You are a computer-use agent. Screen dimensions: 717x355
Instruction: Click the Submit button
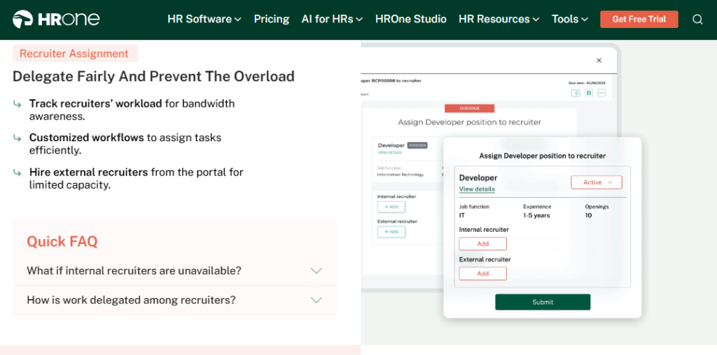tap(543, 302)
